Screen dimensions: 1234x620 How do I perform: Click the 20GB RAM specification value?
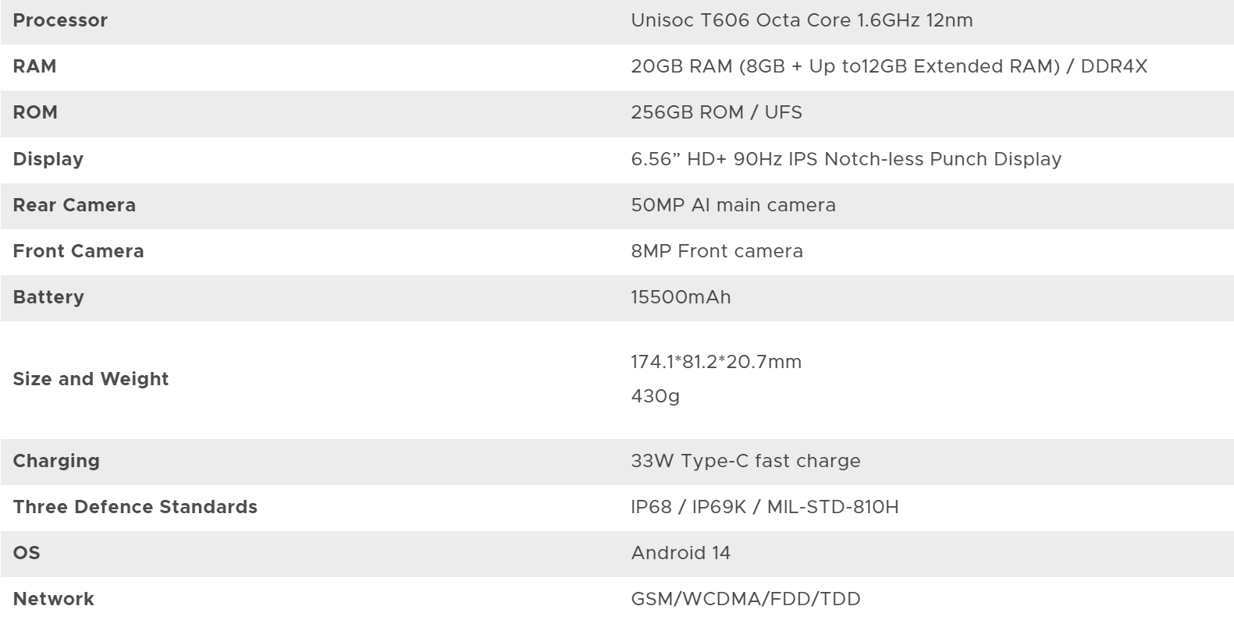pyautogui.click(x=889, y=66)
